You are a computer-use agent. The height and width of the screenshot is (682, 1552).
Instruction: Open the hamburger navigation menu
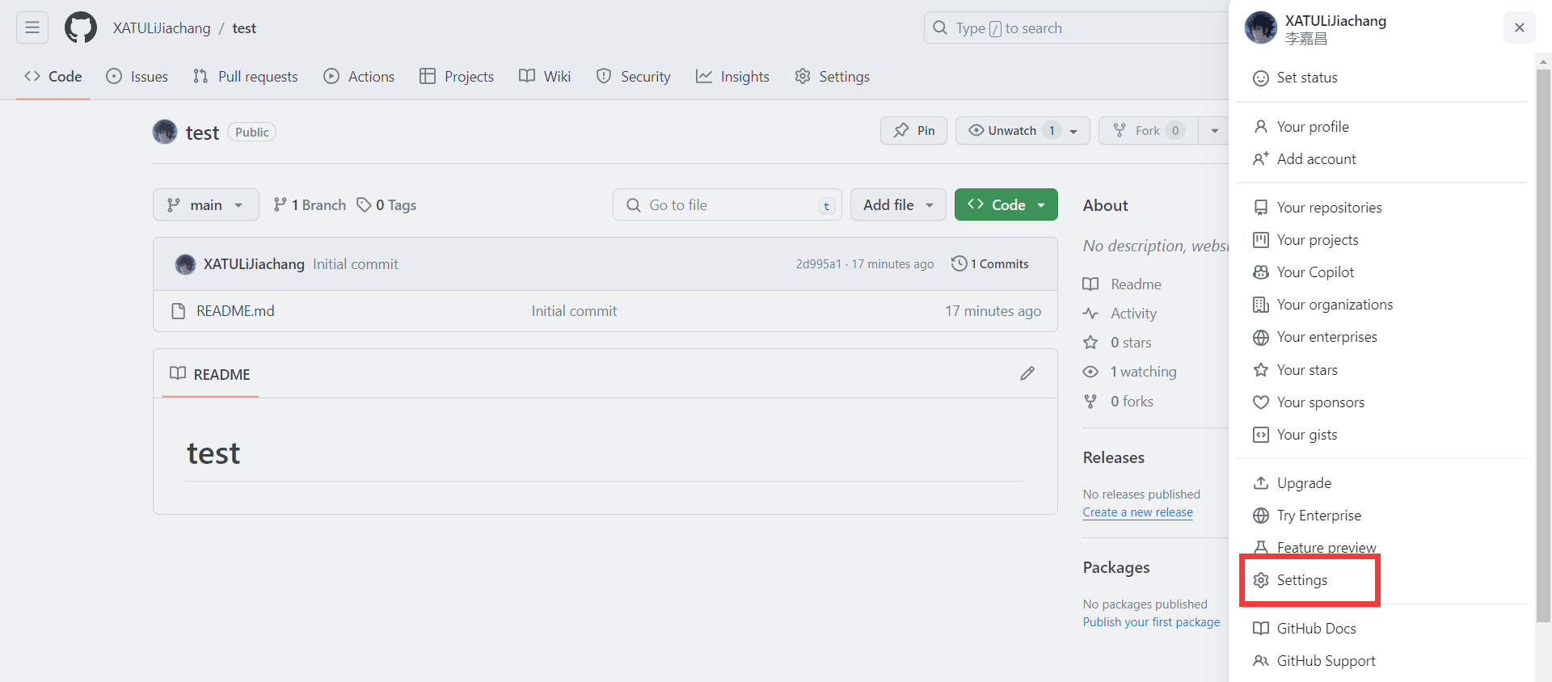point(32,27)
